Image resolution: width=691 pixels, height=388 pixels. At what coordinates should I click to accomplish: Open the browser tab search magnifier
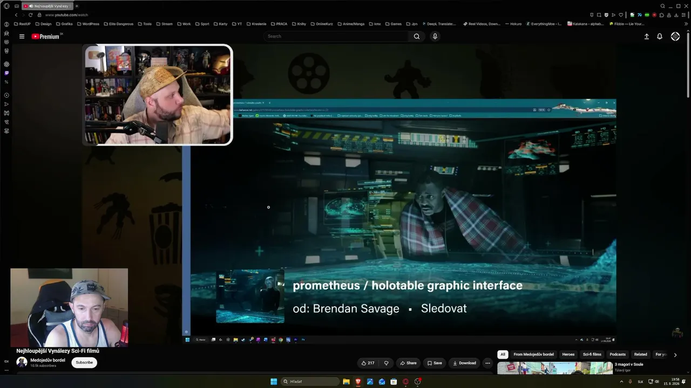pos(663,6)
